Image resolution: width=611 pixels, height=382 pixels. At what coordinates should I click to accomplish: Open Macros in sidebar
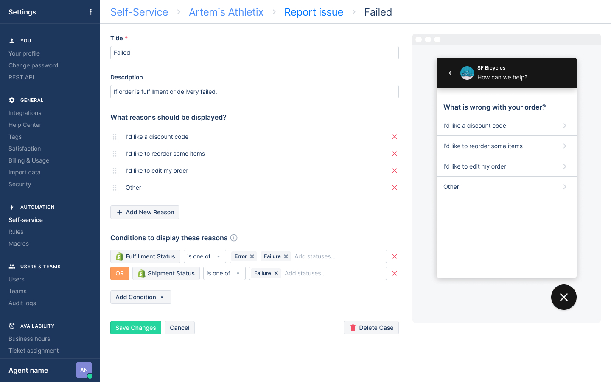point(19,244)
